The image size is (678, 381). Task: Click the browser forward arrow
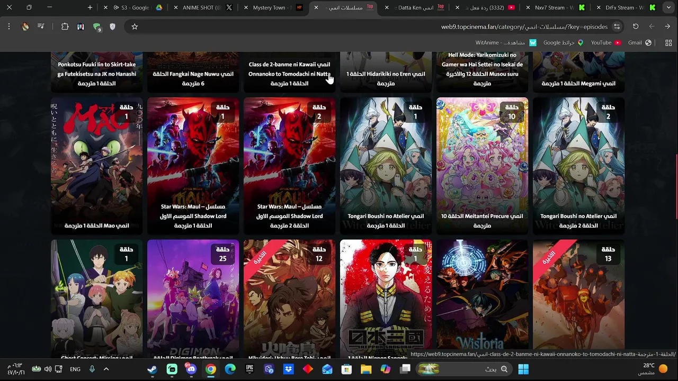[x=652, y=26]
